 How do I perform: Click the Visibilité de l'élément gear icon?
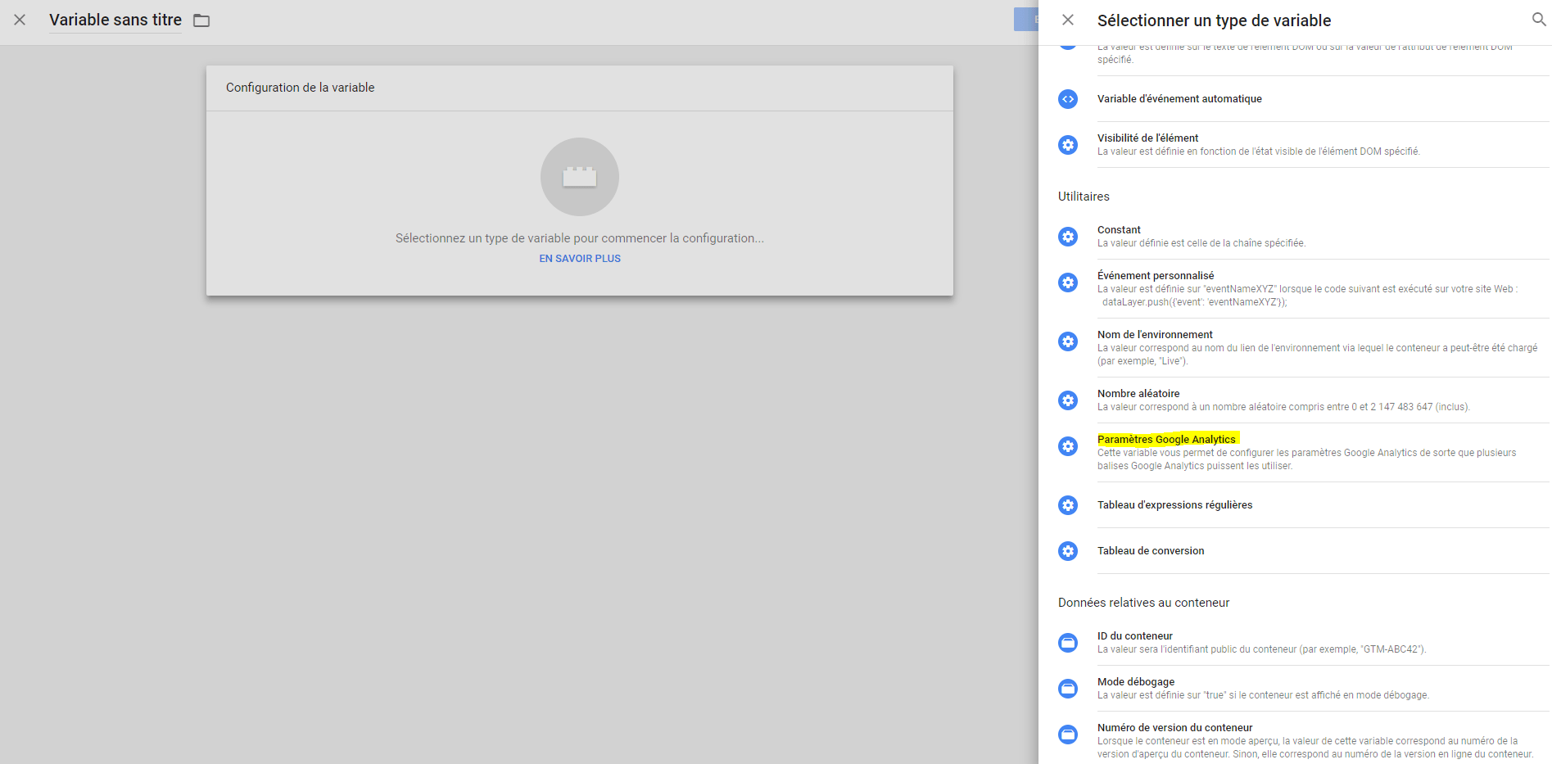click(1067, 144)
